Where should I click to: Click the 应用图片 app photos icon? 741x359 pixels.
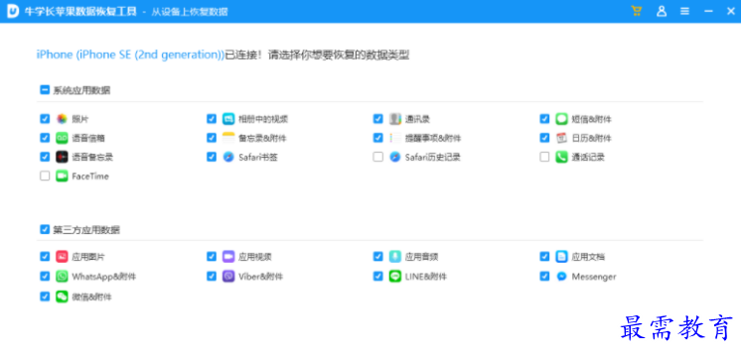pyautogui.click(x=62, y=257)
